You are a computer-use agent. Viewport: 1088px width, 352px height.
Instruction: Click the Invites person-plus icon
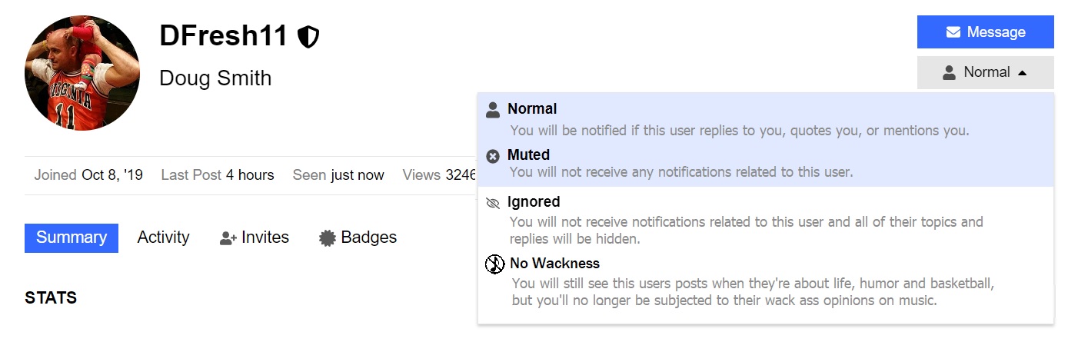pyautogui.click(x=228, y=238)
